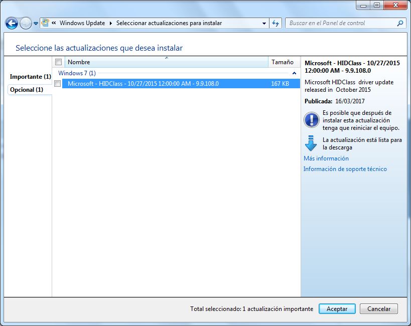Sort updates by Nombre column

point(167,62)
